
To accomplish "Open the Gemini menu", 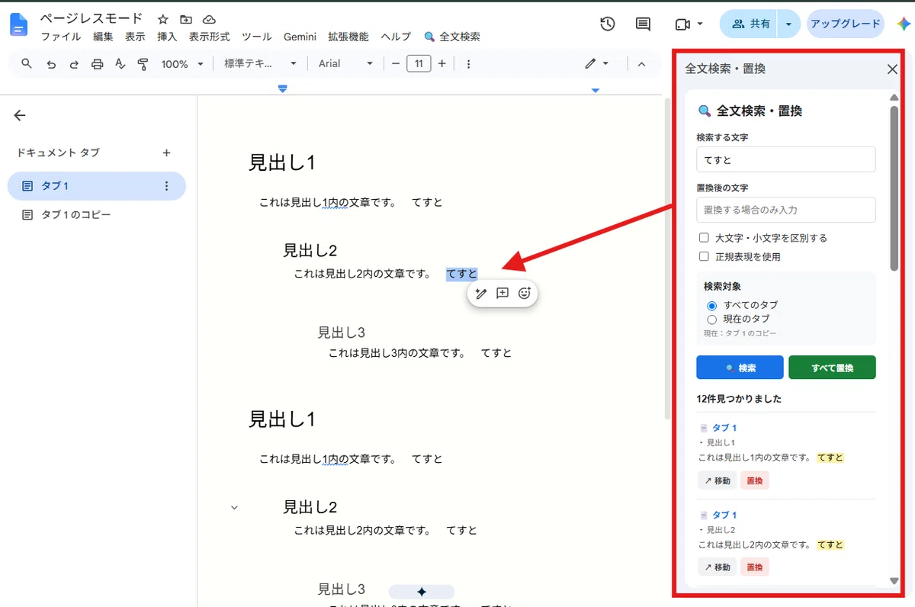I will pyautogui.click(x=300, y=37).
